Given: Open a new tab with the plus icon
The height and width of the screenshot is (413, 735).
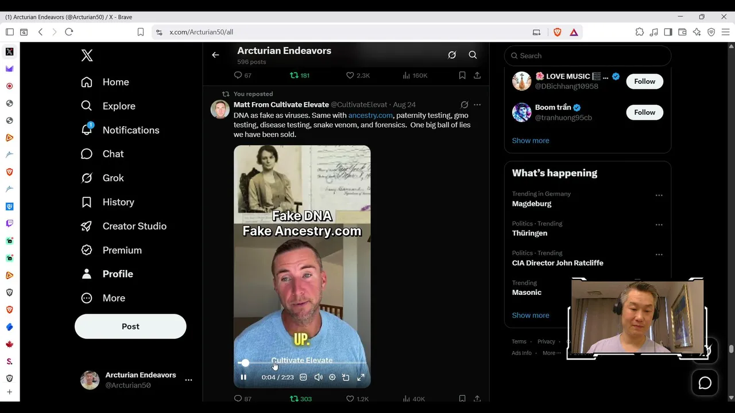Looking at the screenshot, I should point(10,392).
